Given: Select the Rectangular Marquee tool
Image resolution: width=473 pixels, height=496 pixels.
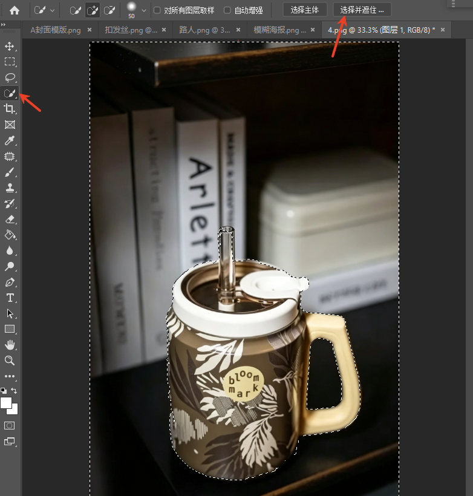Looking at the screenshot, I should (x=10, y=62).
